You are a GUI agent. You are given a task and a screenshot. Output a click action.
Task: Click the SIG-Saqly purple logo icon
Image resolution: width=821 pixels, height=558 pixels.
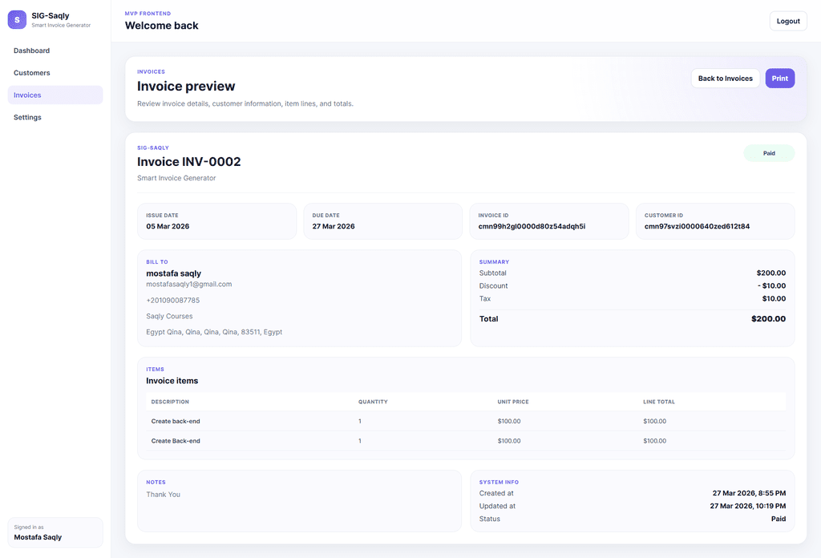pos(17,19)
